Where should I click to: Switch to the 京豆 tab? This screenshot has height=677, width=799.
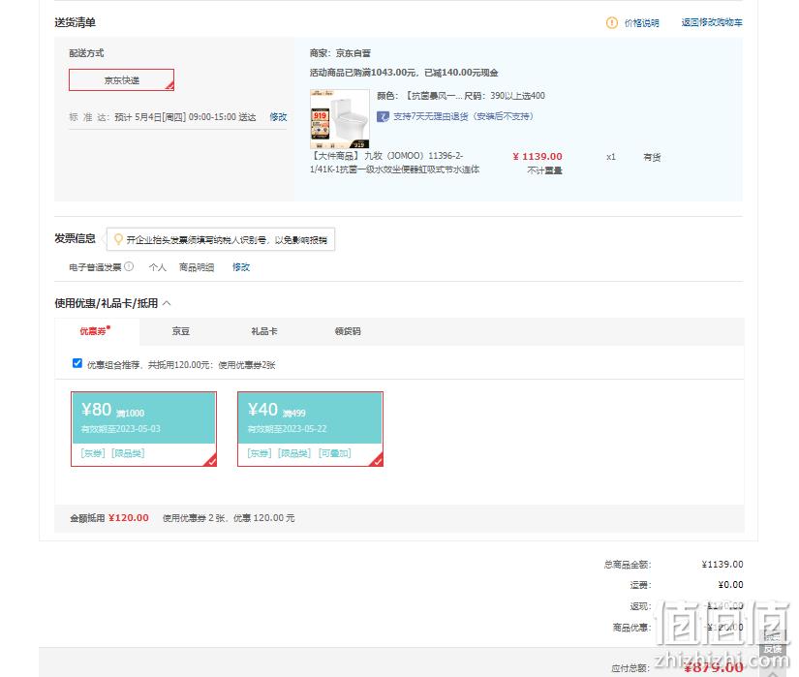(x=181, y=331)
